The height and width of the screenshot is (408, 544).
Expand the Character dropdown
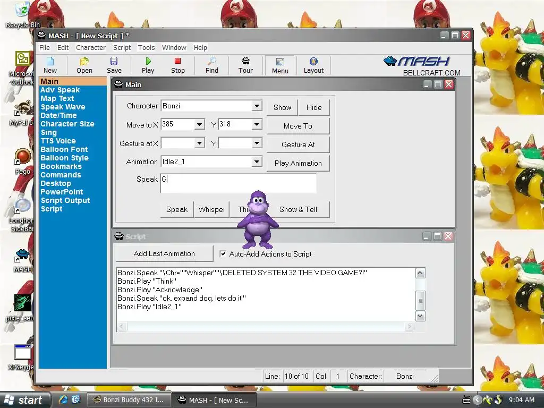[x=257, y=106]
